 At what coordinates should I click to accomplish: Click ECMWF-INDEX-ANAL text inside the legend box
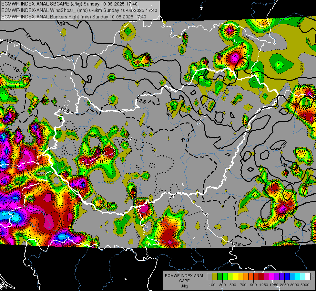tap(184, 276)
